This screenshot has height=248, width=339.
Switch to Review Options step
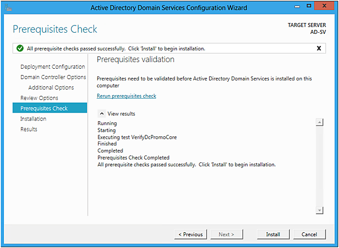(39, 98)
